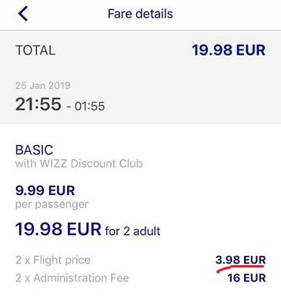Tap the 19.98 EUR total amount
This screenshot has height=296, width=281.
(229, 50)
